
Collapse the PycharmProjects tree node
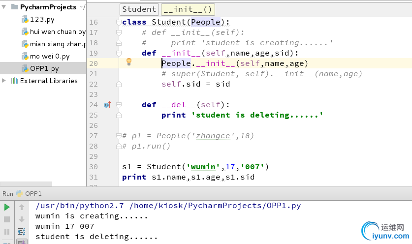(x=4, y=7)
